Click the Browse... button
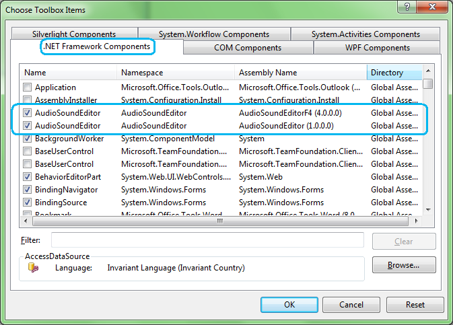The image size is (453, 325). (x=403, y=265)
